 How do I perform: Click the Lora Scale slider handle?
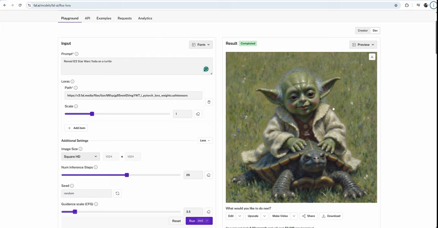(92, 114)
